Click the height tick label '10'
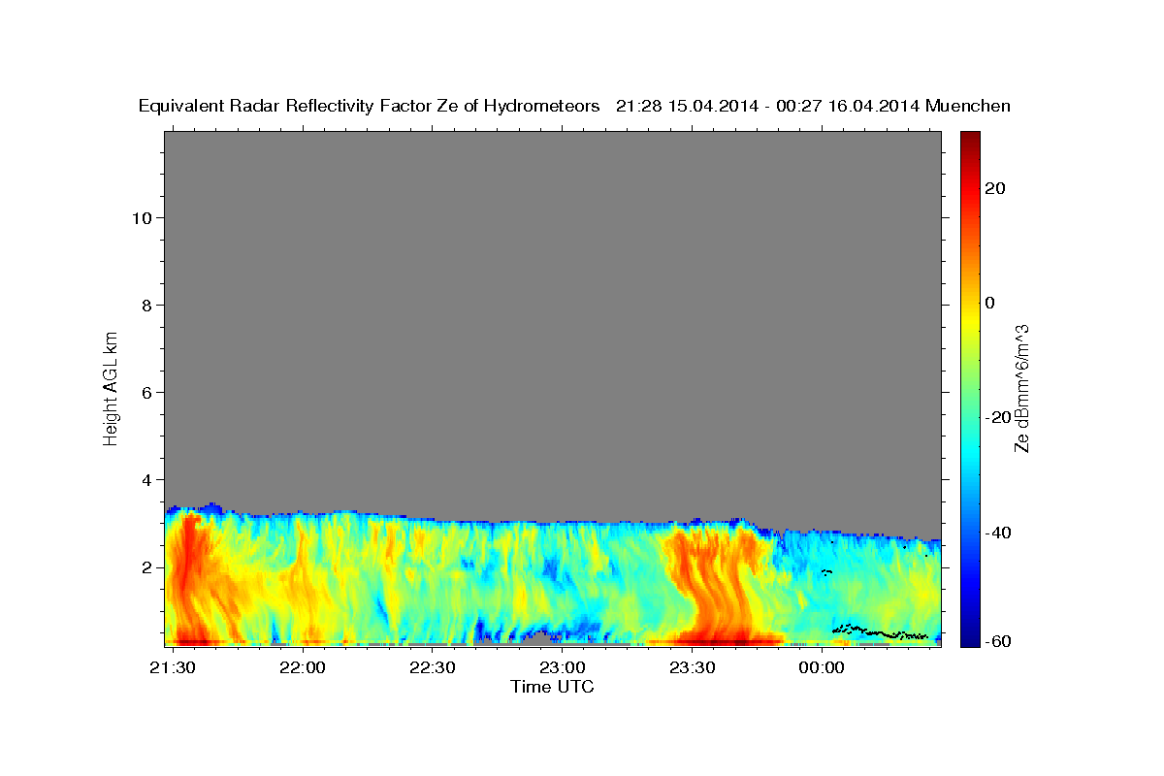This screenshot has width=1164, height=776. pyautogui.click(x=142, y=217)
